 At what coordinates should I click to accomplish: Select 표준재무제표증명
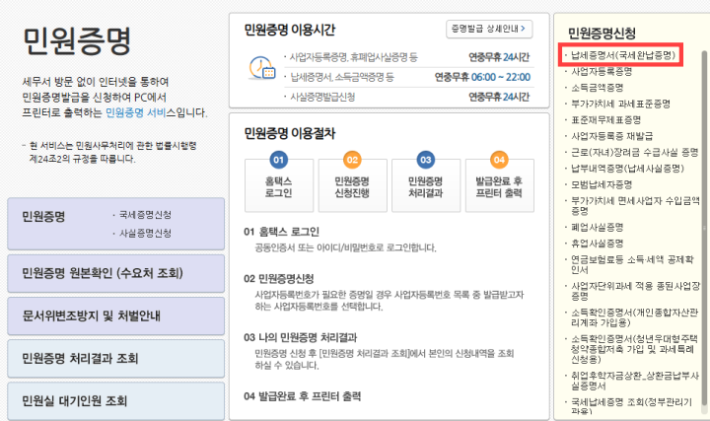(605, 120)
